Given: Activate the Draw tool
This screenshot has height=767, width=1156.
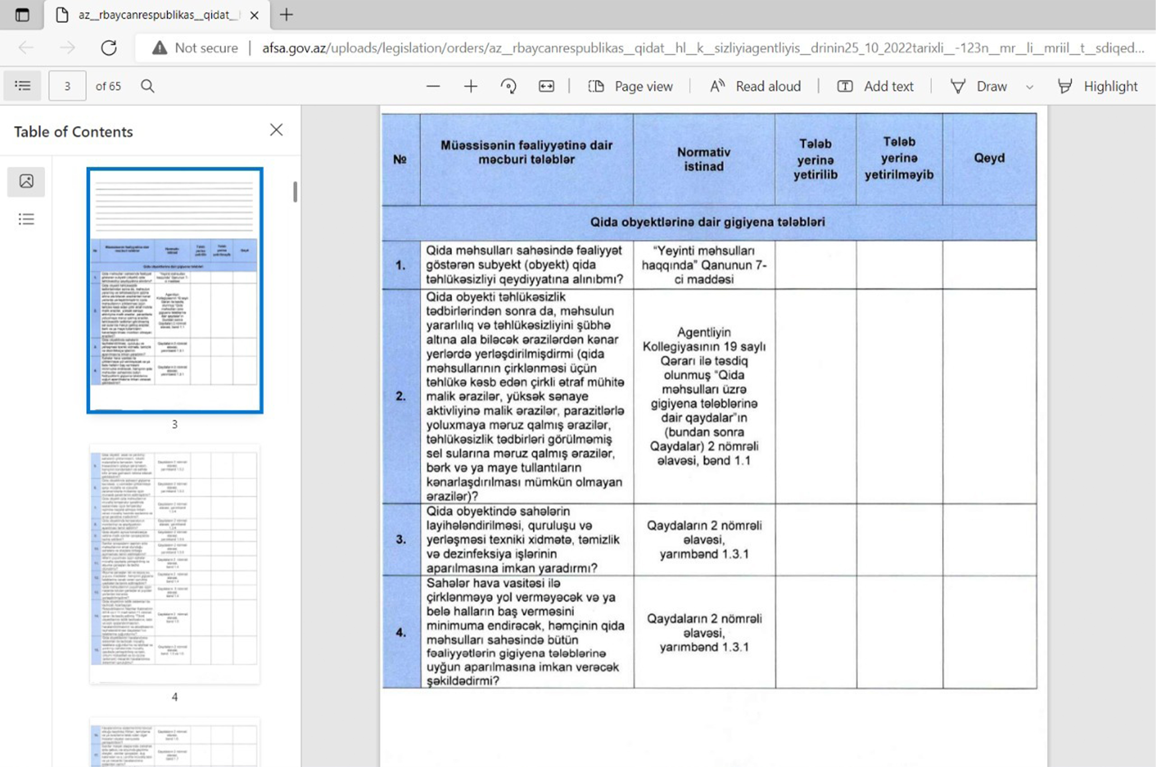Looking at the screenshot, I should 979,87.
